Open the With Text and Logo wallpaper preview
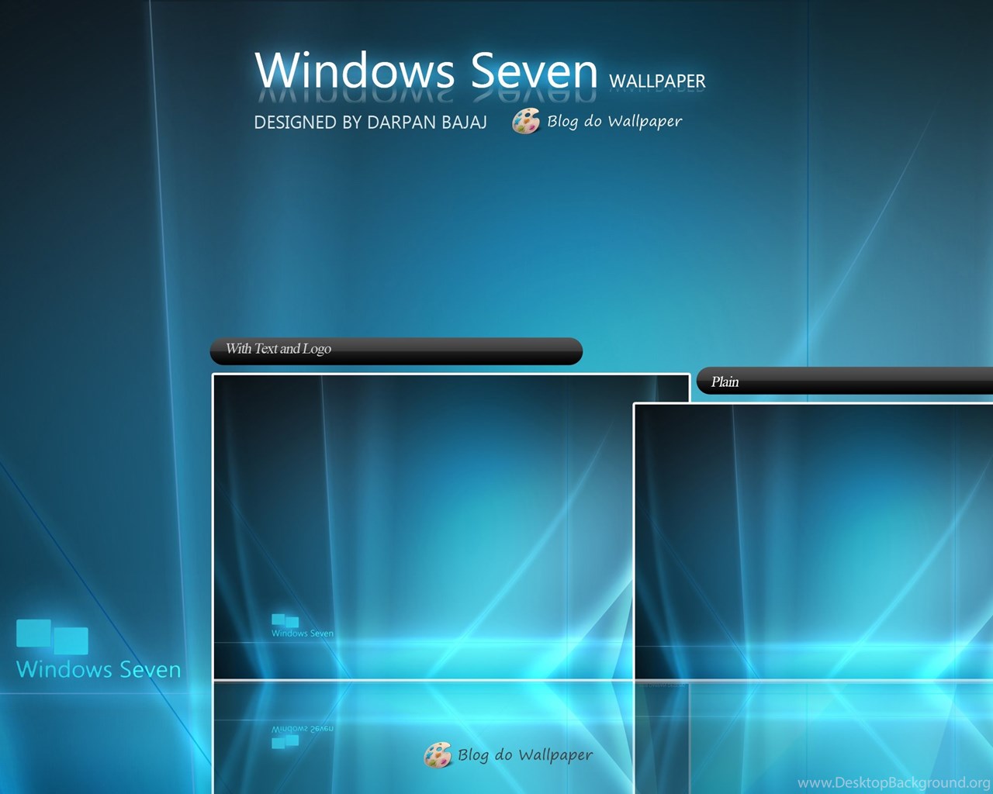993x794 pixels. click(423, 527)
